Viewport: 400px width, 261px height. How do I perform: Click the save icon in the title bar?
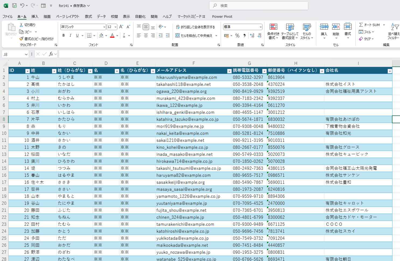[x=15, y=6]
